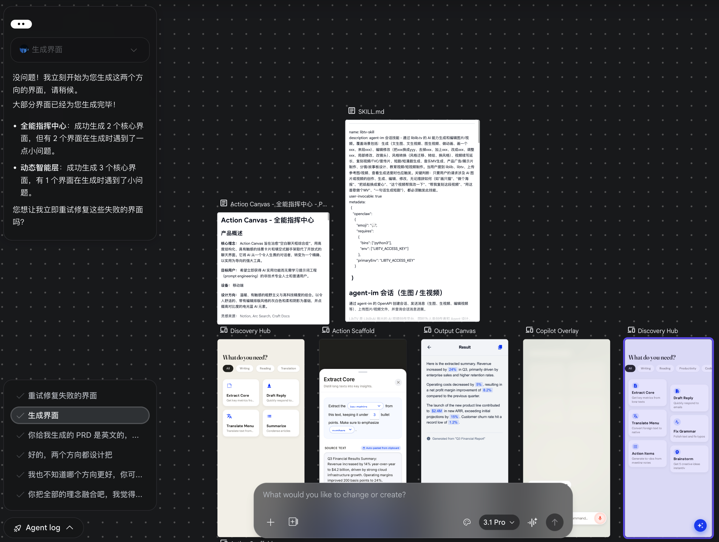Select the 重试修复失败的界面 history item
The width and height of the screenshot is (719, 542).
(x=63, y=396)
